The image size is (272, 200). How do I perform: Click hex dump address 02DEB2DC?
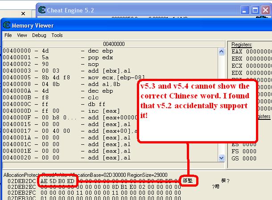click(x=22, y=181)
